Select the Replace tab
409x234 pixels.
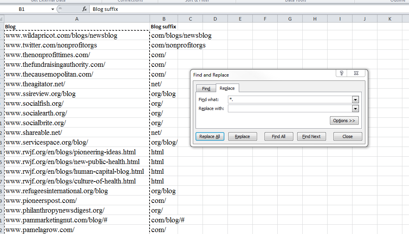point(227,88)
